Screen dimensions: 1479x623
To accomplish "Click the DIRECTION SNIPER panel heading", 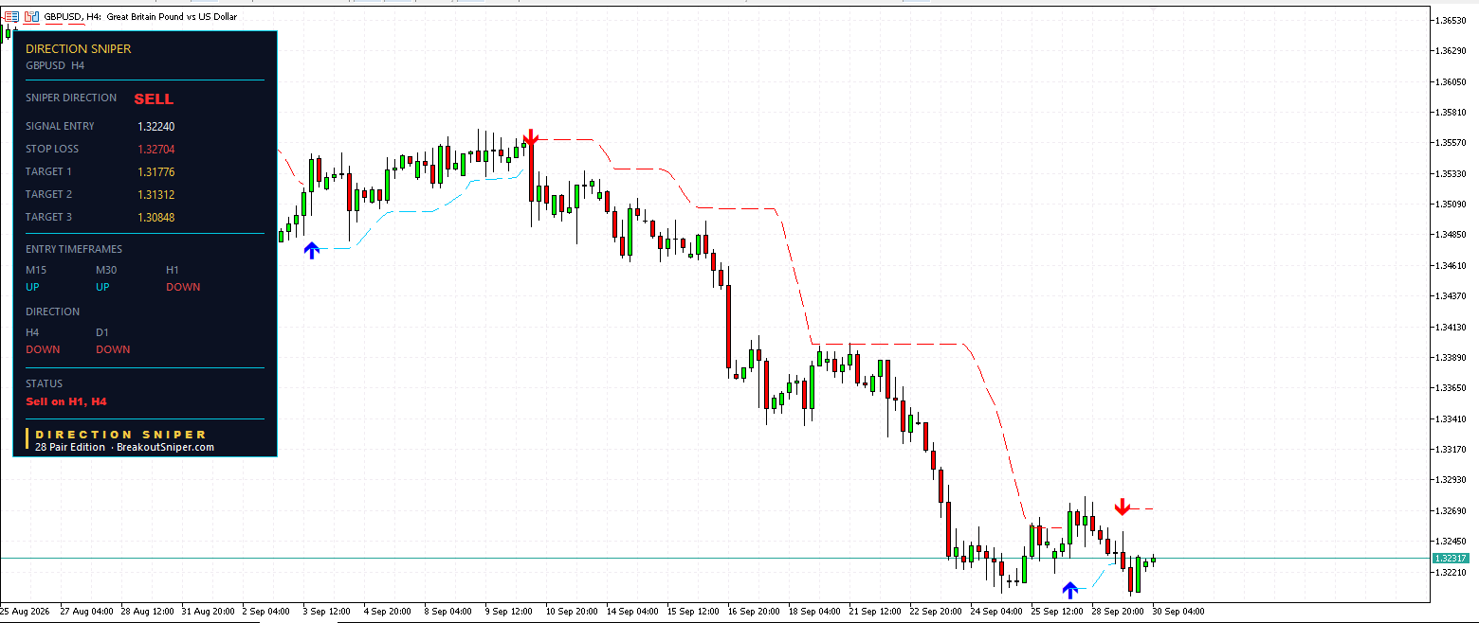I will pos(79,48).
